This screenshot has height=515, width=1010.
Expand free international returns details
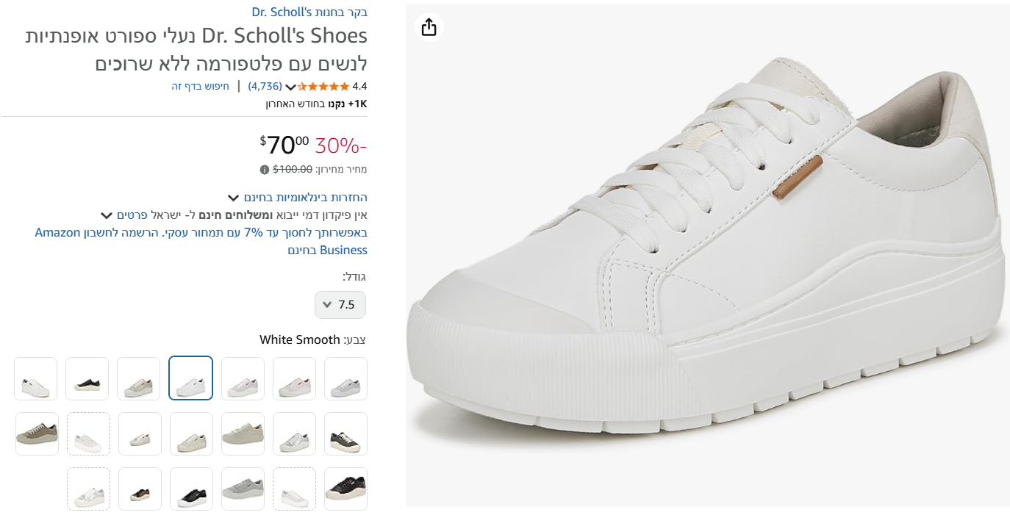(233, 198)
